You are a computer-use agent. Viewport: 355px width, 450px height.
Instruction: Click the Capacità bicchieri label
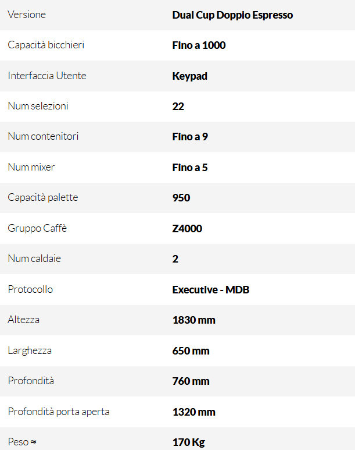(46, 45)
